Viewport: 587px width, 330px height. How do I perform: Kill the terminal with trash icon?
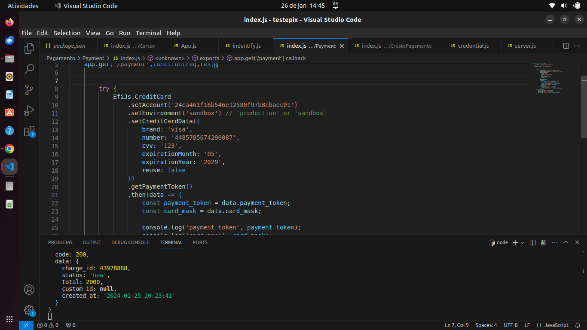coord(543,242)
